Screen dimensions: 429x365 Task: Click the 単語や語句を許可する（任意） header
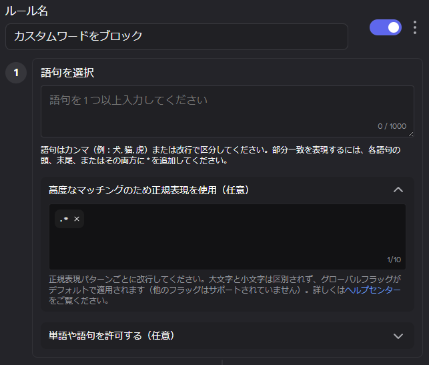click(x=112, y=335)
